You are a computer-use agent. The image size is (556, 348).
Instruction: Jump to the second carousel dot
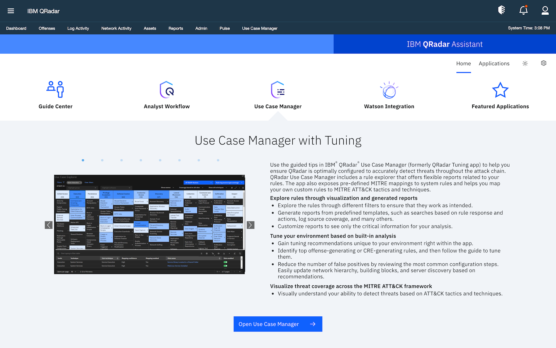[102, 160]
